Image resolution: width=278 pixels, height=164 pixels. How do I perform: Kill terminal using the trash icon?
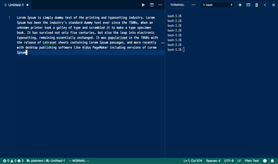(x=257, y=5)
